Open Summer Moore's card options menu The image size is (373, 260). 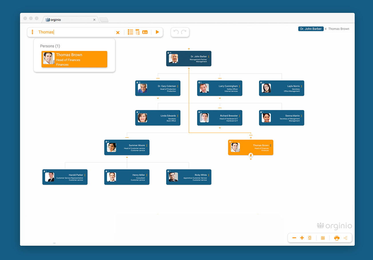tap(147, 145)
